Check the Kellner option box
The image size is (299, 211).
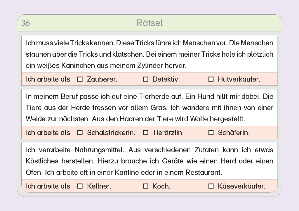pyautogui.click(x=80, y=186)
